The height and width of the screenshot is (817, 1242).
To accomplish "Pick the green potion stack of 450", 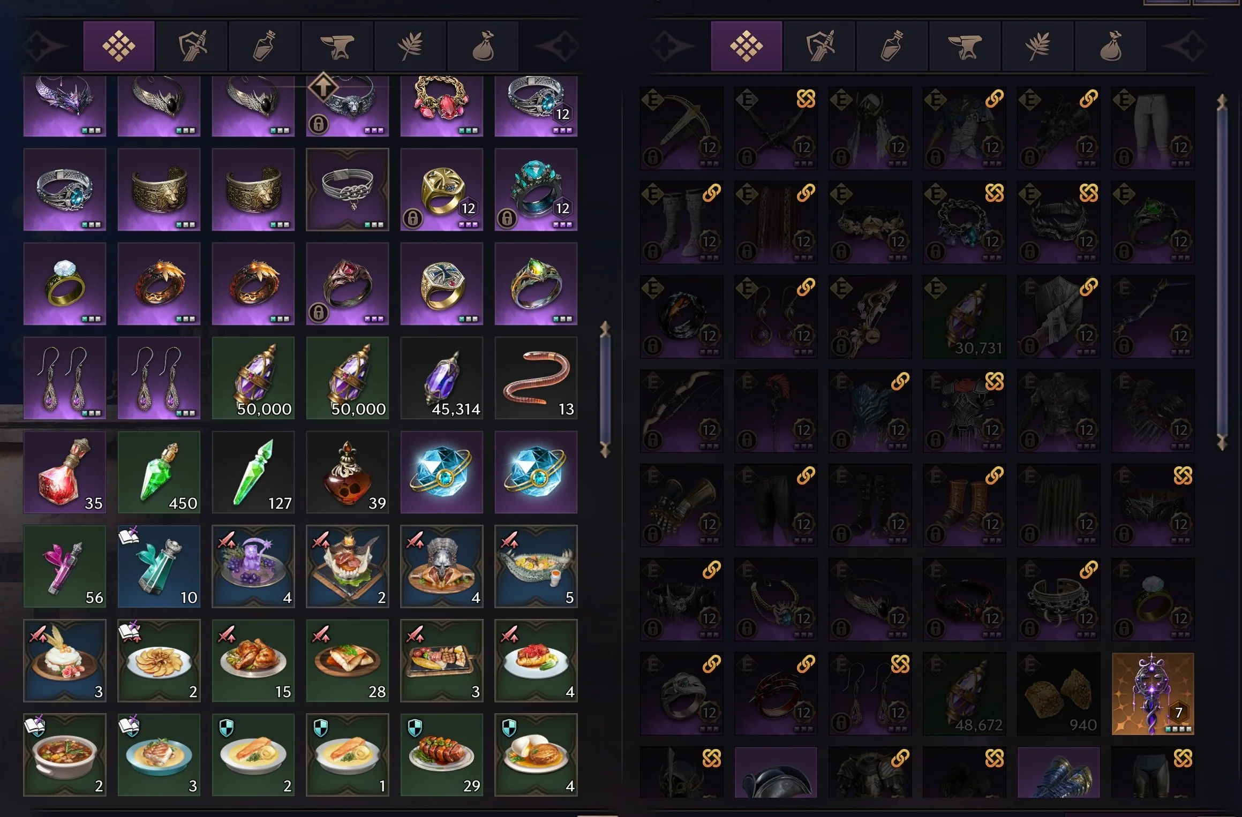I will tap(159, 472).
